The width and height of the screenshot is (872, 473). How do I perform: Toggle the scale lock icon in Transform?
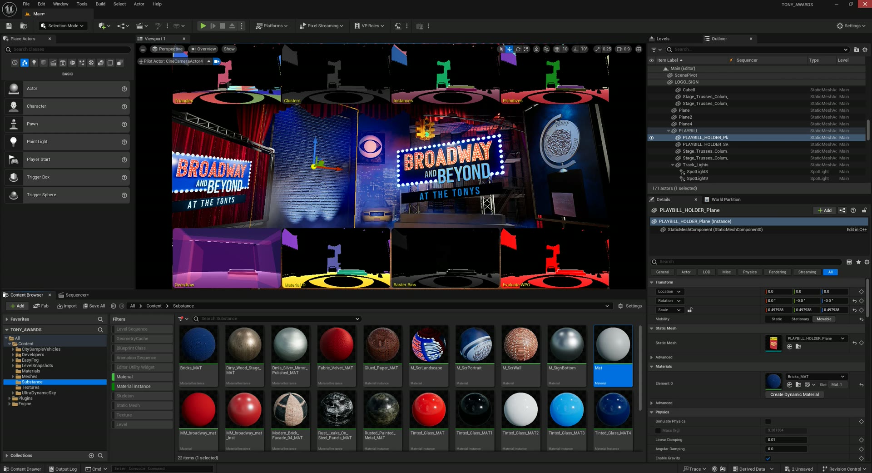pos(690,310)
